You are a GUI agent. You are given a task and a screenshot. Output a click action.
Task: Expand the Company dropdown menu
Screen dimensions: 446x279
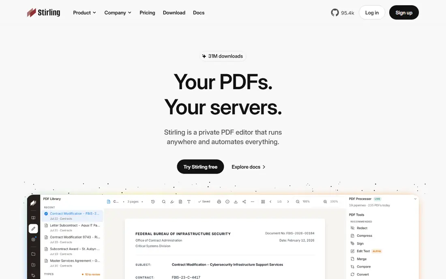[x=118, y=13]
